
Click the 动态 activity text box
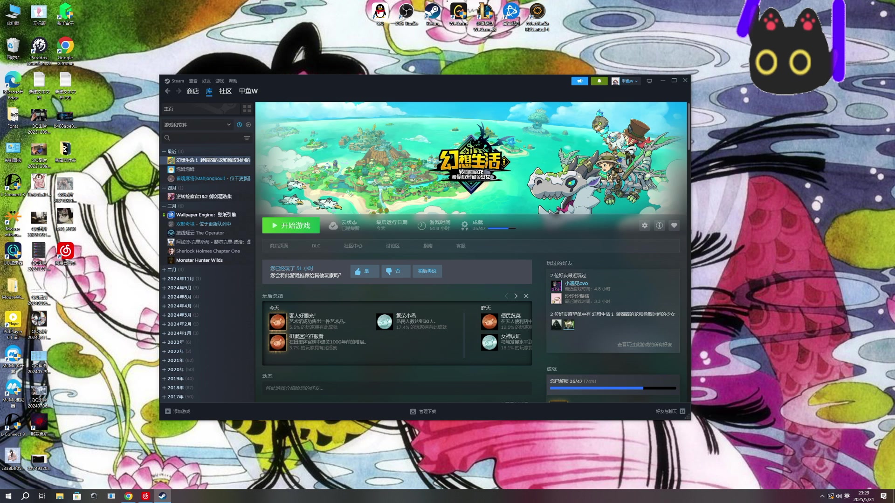397,388
